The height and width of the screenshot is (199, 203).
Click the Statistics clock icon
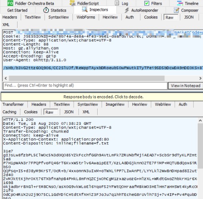coord(46,10)
